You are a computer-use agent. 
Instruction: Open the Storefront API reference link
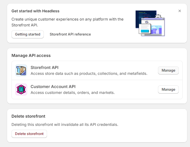[70, 34]
